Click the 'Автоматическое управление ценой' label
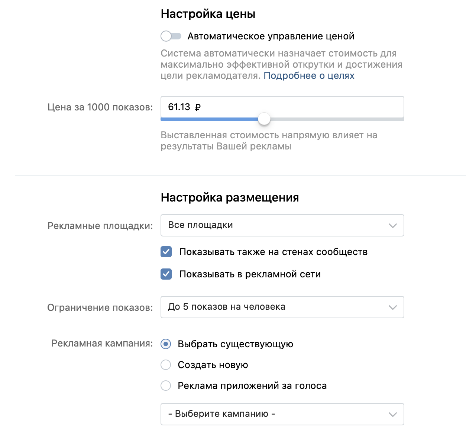The height and width of the screenshot is (438, 466). [271, 36]
